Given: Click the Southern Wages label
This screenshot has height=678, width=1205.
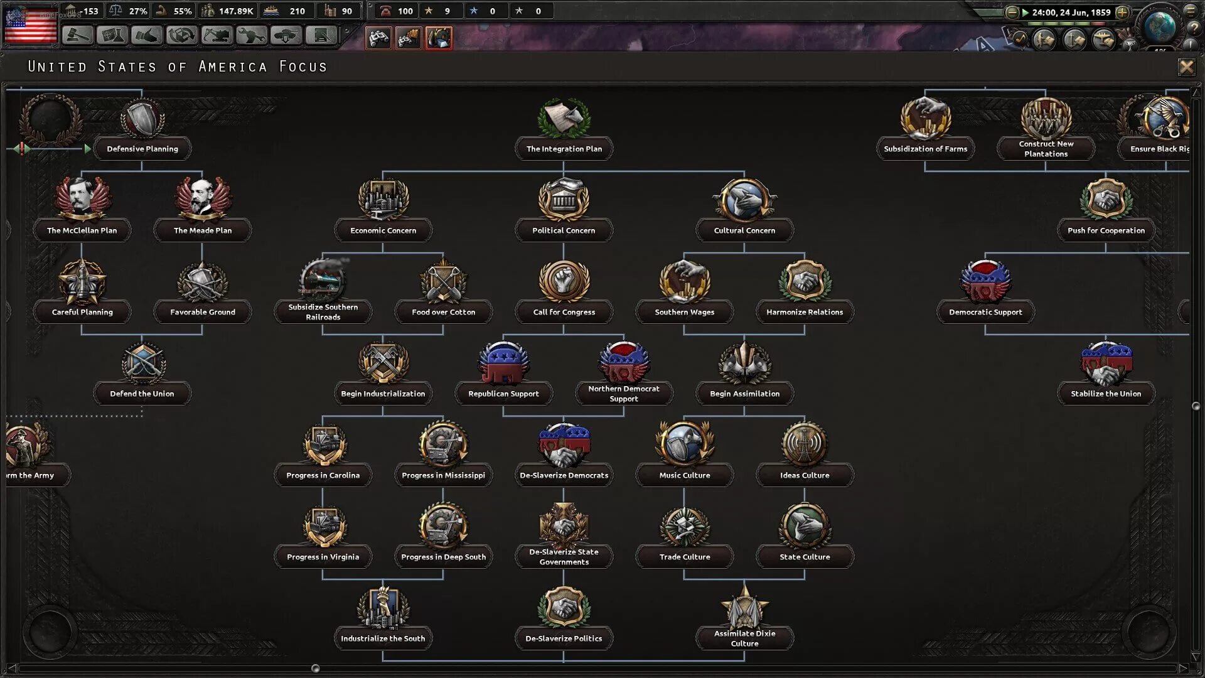Looking at the screenshot, I should [684, 312].
